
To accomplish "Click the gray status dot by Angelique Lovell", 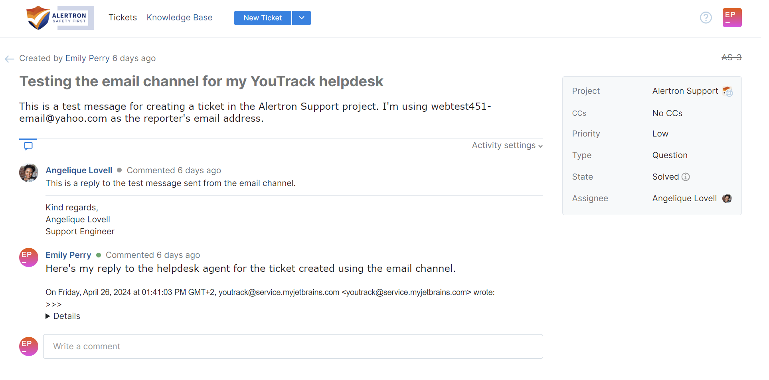I will [119, 170].
